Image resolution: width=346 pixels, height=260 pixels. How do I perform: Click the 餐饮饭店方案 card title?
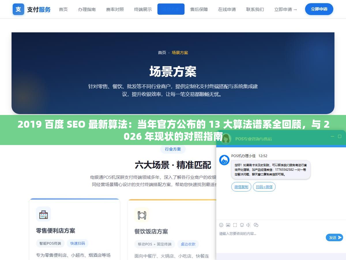coord(151,231)
